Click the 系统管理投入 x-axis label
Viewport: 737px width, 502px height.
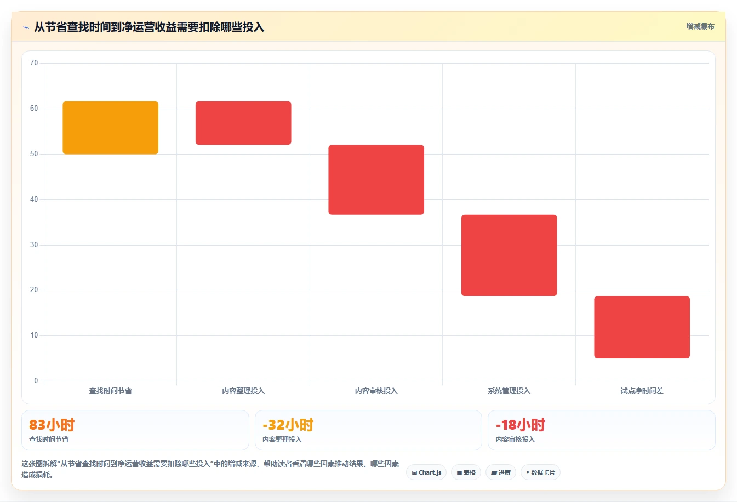[509, 391]
